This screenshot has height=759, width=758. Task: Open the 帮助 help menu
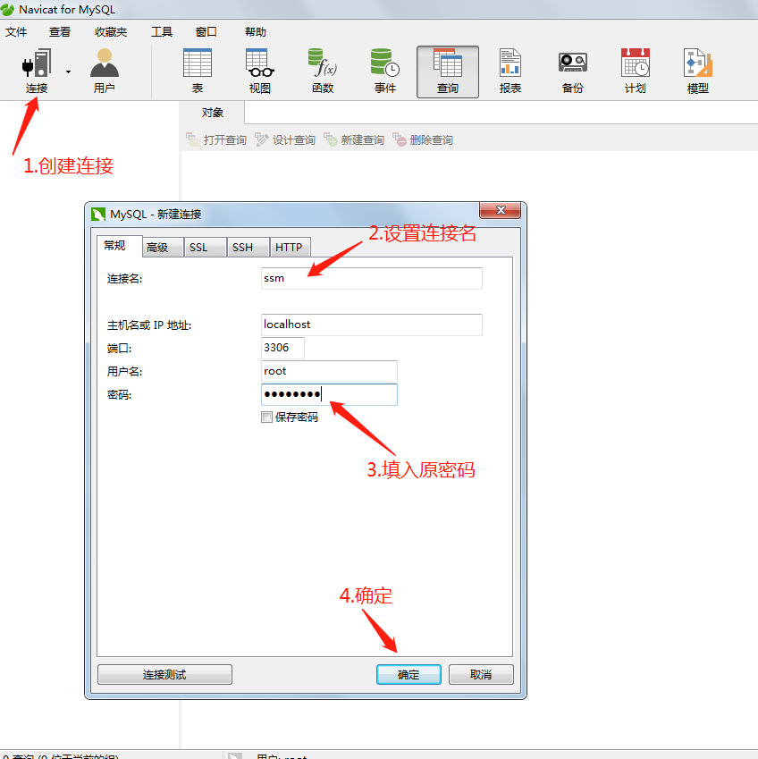pos(256,32)
